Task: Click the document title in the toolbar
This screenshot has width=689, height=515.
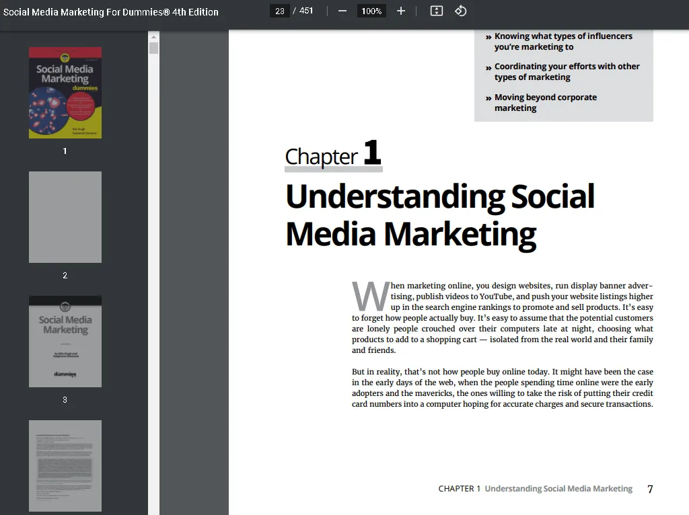Action: 111,12
